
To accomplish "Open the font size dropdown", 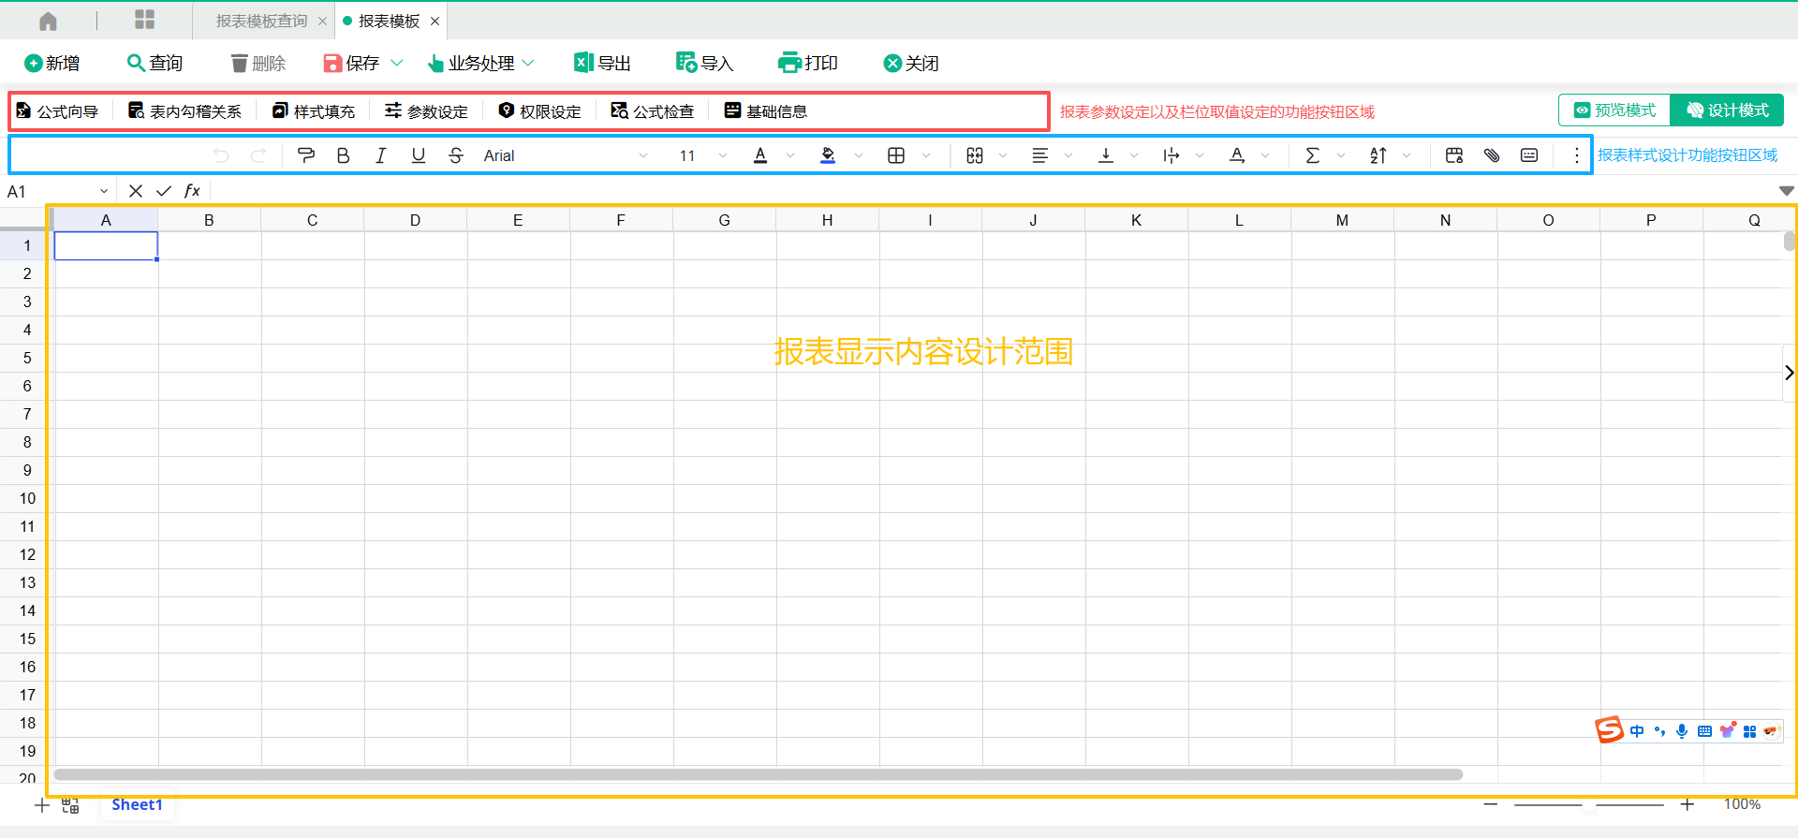I will pyautogui.click(x=722, y=155).
